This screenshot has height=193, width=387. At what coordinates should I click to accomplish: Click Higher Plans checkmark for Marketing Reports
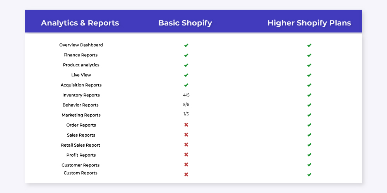point(309,115)
